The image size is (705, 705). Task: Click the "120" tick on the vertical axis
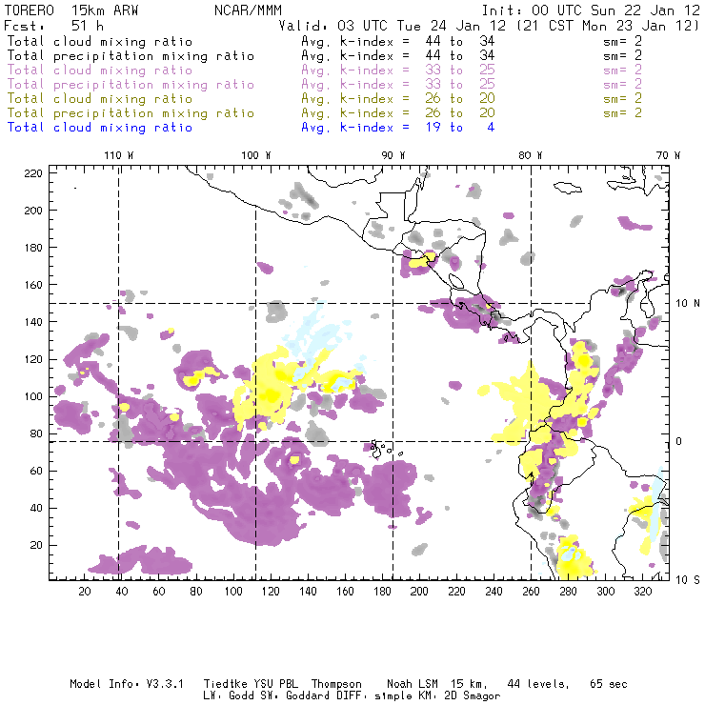[x=33, y=359]
